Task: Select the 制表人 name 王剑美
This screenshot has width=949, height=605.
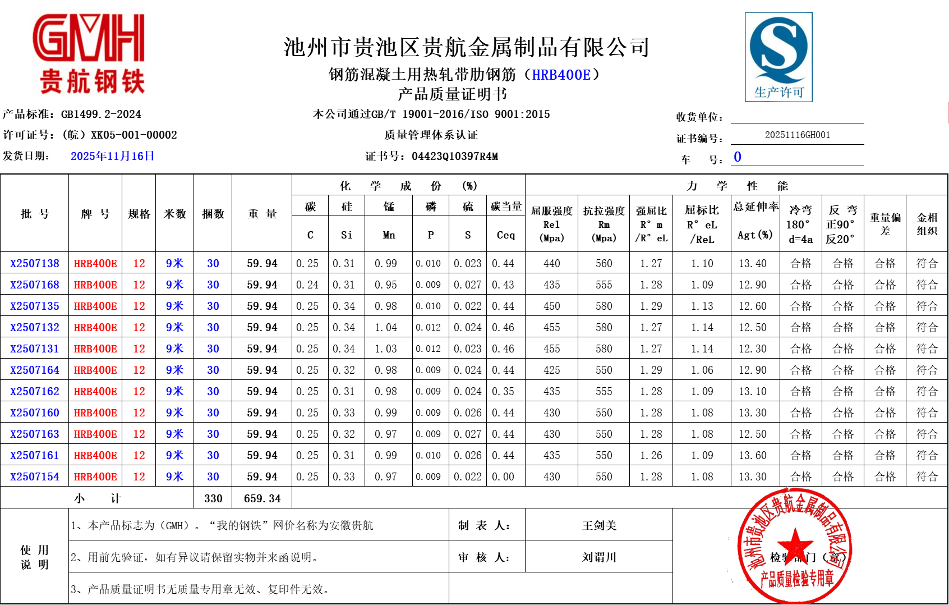Action: point(598,525)
